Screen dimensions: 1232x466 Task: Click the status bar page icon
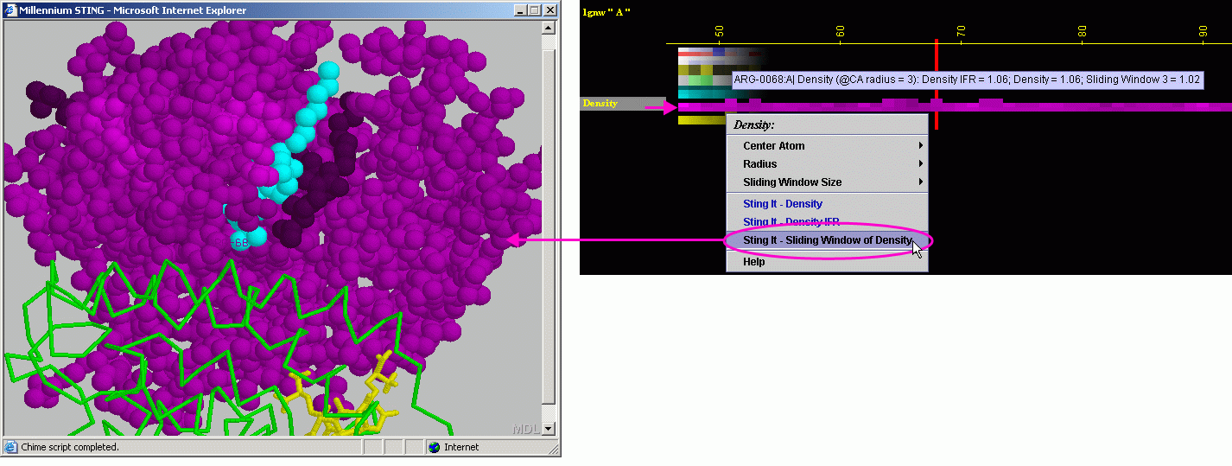[x=10, y=447]
